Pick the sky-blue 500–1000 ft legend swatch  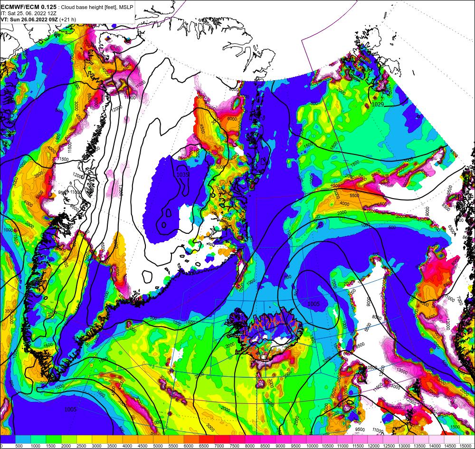click(23, 439)
